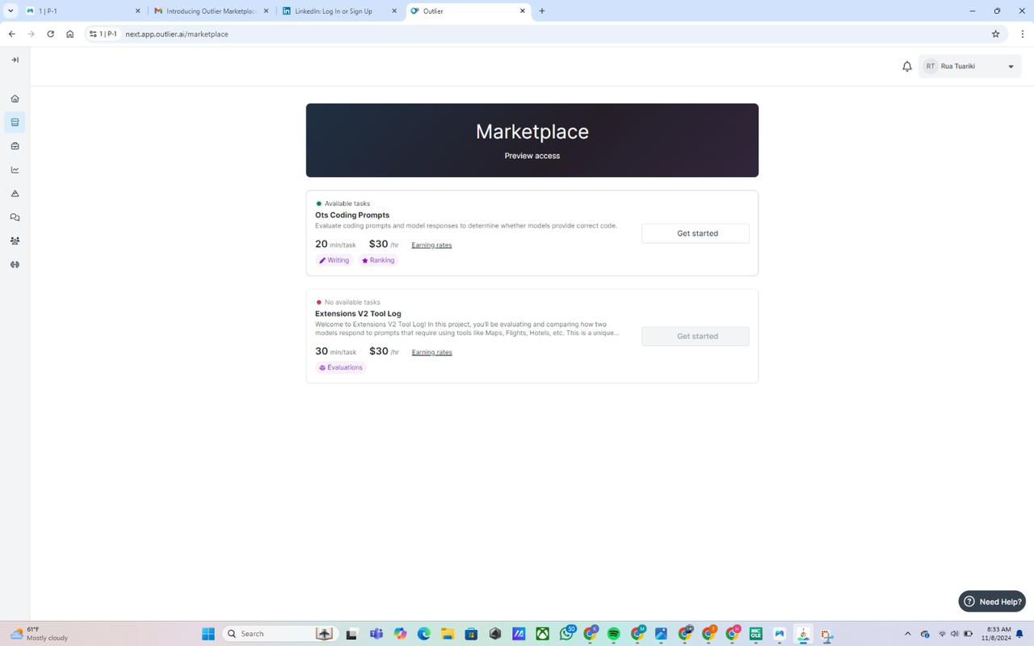Viewport: 1034px width, 646px height.
Task: Click the Need Help? button
Action: [992, 602]
